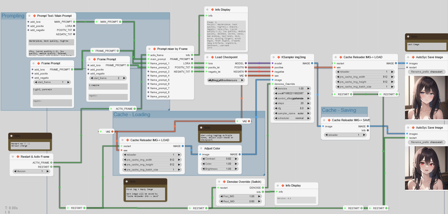Collapse the Adjust Color node via title dot

tap(201, 148)
